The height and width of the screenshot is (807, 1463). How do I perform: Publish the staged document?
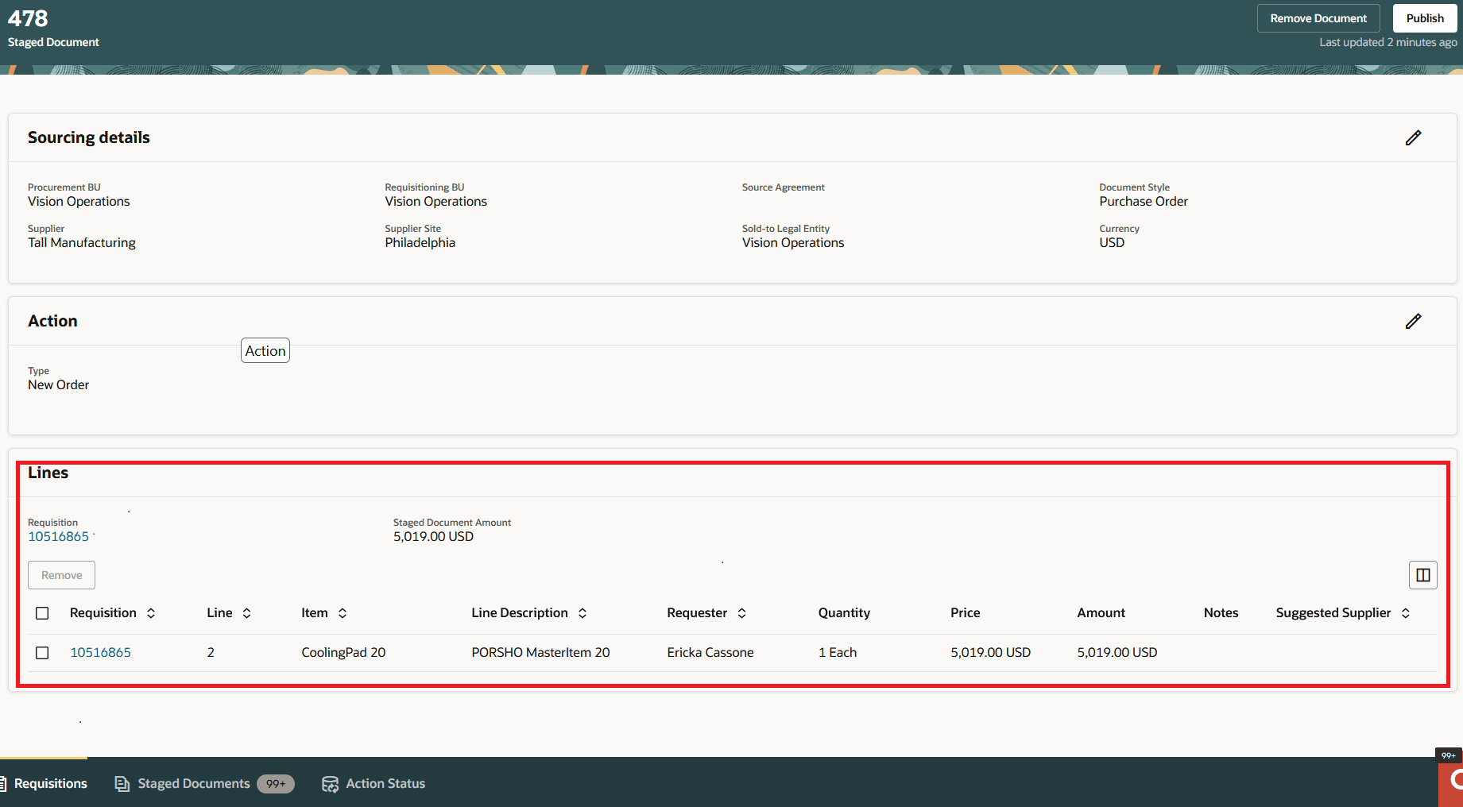click(x=1425, y=18)
